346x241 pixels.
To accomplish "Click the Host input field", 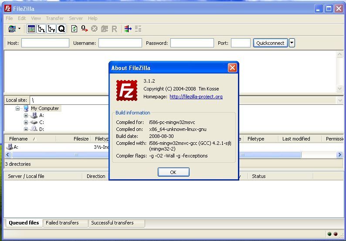I will click(x=45, y=43).
